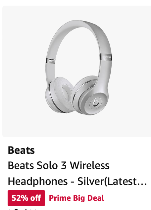Viewport: 151px width, 210px height.
Task: Click the left ear cushion in the photo
Action: tap(60, 95)
